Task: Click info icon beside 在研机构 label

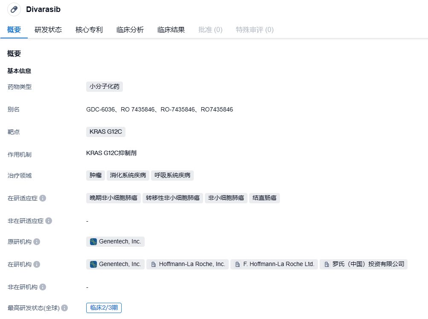Action: pyautogui.click(x=37, y=264)
